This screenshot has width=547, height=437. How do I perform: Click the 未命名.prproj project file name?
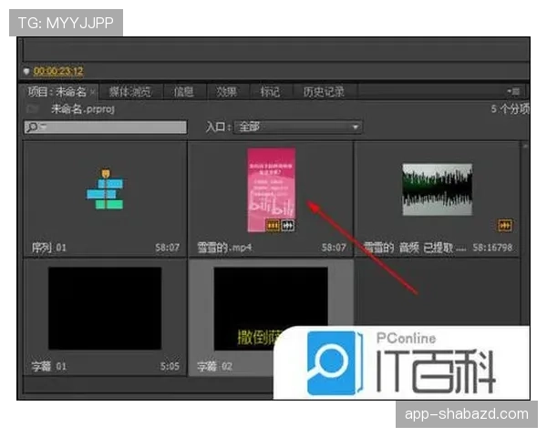(x=83, y=109)
